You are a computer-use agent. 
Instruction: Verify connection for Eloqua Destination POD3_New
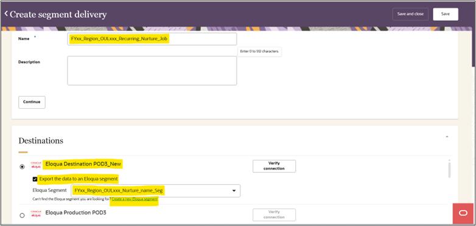click(274, 166)
